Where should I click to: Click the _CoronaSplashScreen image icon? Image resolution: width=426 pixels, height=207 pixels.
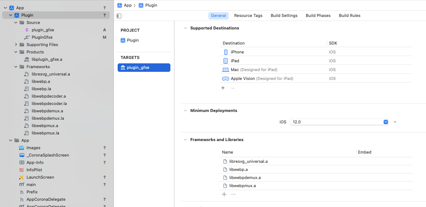pyautogui.click(x=22, y=155)
